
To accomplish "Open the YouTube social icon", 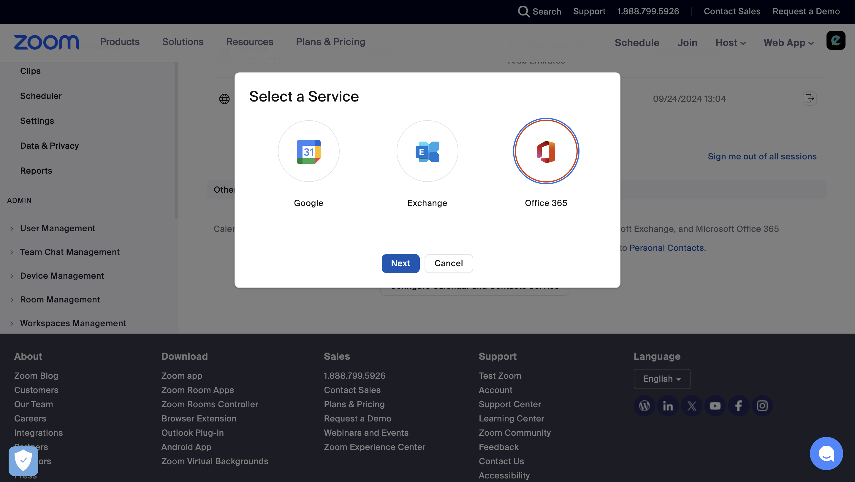I will [715, 405].
